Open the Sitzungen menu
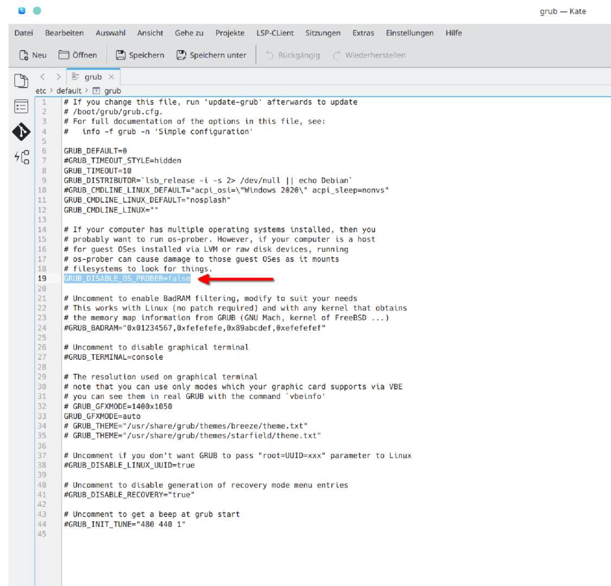This screenshot has height=586, width=611. click(x=323, y=33)
